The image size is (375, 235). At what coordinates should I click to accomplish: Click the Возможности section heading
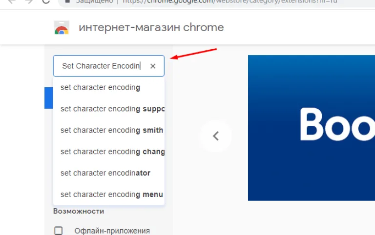pyautogui.click(x=79, y=211)
